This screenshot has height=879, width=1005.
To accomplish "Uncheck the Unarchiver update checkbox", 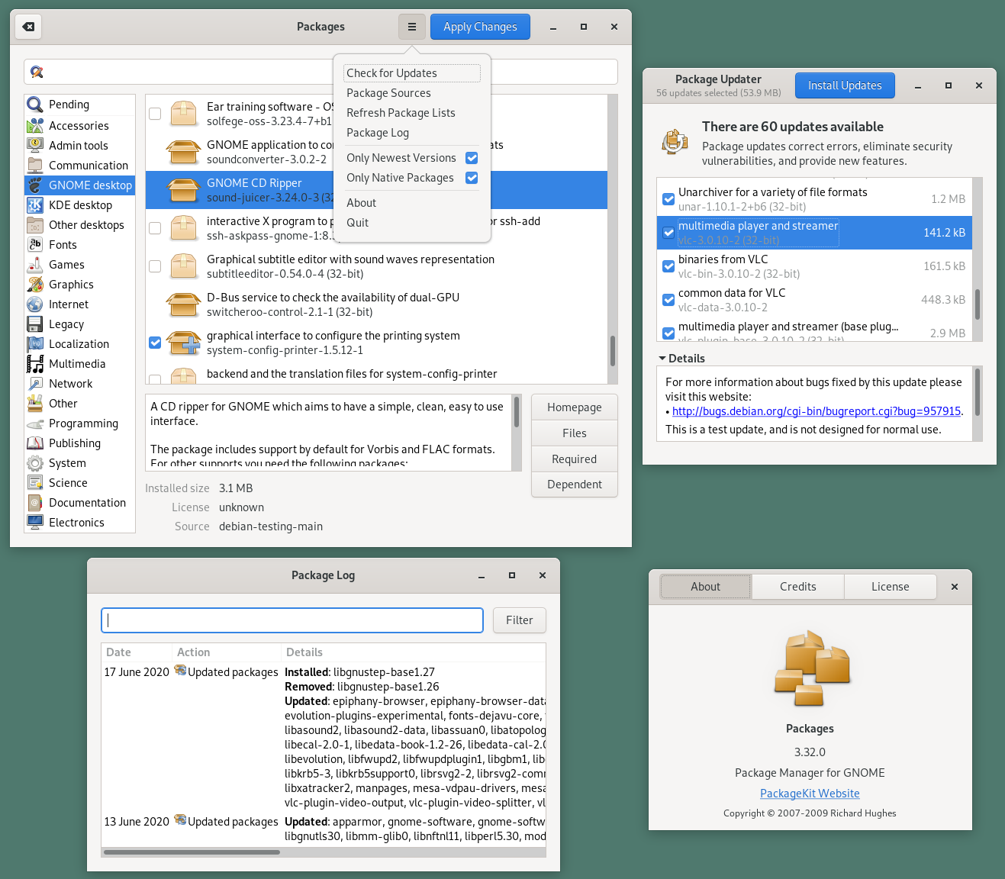I will 668,199.
